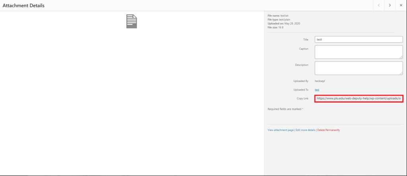The height and width of the screenshot is (176, 407).
Task: Go to the previous attachment arrow
Action: 379,6
